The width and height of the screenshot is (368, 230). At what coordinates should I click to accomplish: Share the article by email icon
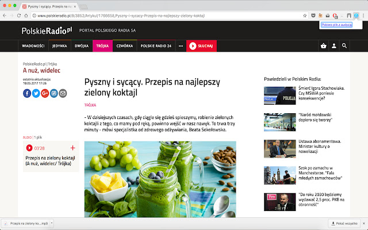[63, 93]
